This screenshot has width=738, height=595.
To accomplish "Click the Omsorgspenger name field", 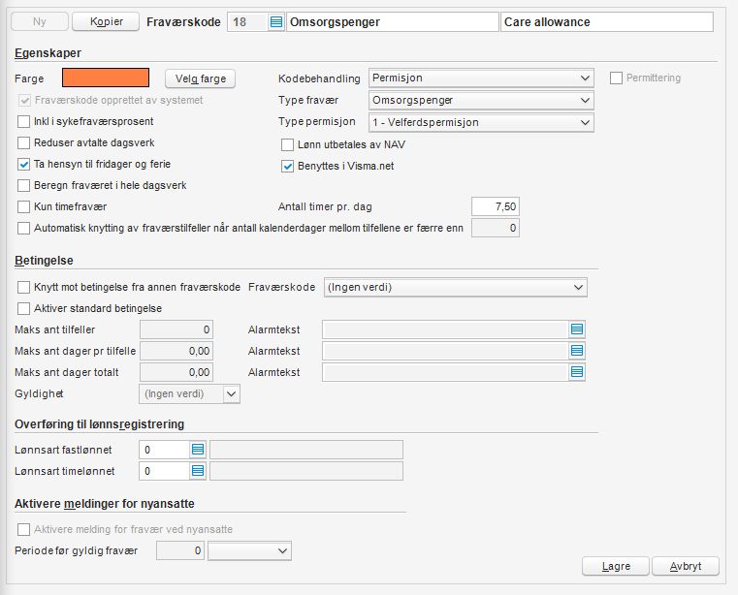I will point(392,22).
